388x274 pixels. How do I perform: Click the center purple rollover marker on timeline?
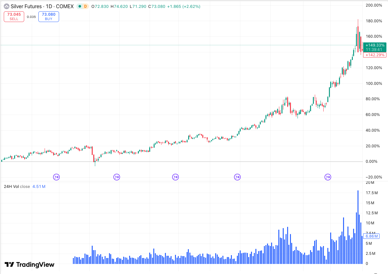(x=175, y=177)
